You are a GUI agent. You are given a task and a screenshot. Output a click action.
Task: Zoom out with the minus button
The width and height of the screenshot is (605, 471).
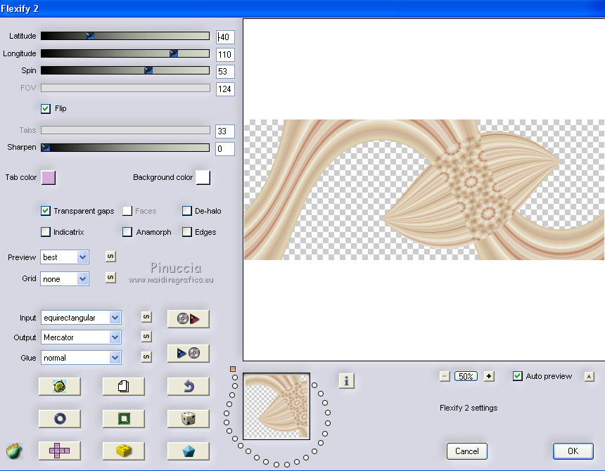coord(445,376)
